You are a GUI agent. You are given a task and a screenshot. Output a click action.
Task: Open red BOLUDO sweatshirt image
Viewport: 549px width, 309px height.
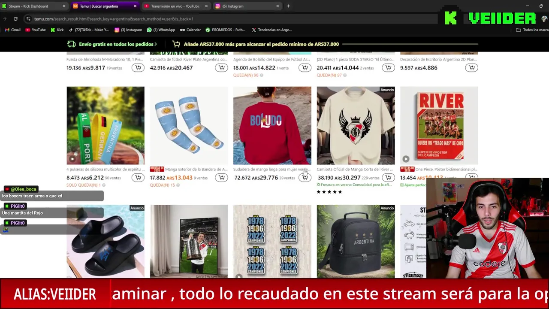(x=272, y=125)
